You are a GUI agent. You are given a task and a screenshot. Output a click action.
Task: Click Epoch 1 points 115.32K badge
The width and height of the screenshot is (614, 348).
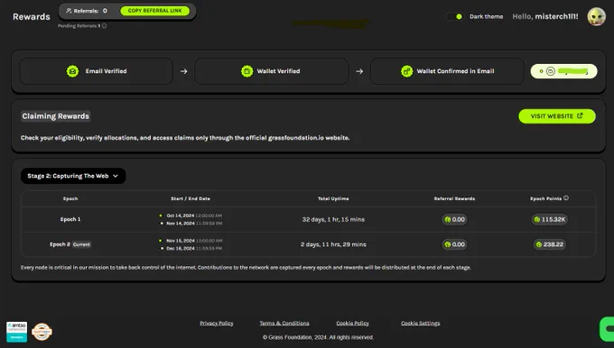pyautogui.click(x=550, y=219)
